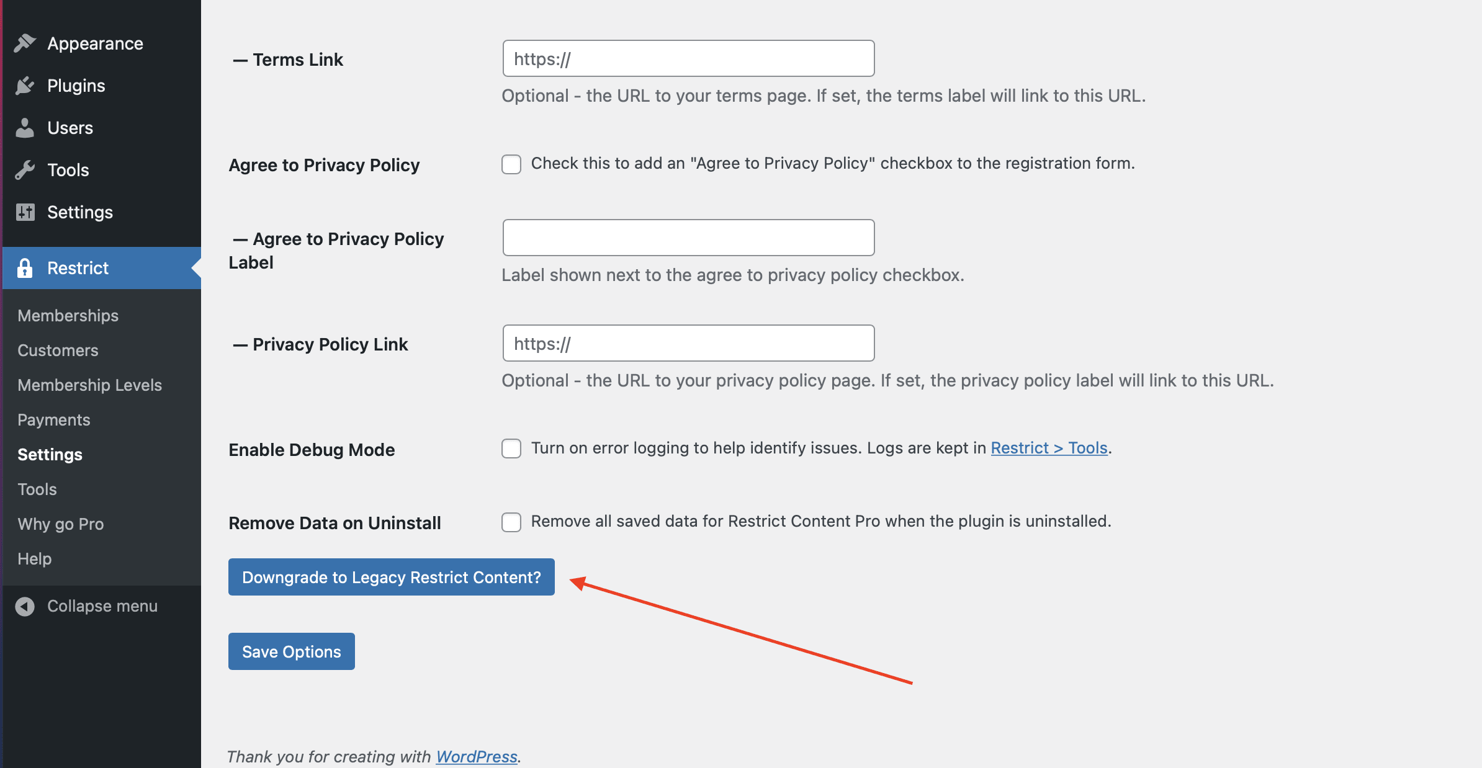Viewport: 1482px width, 768px height.
Task: Open the WordPress footer link
Action: [x=476, y=756]
